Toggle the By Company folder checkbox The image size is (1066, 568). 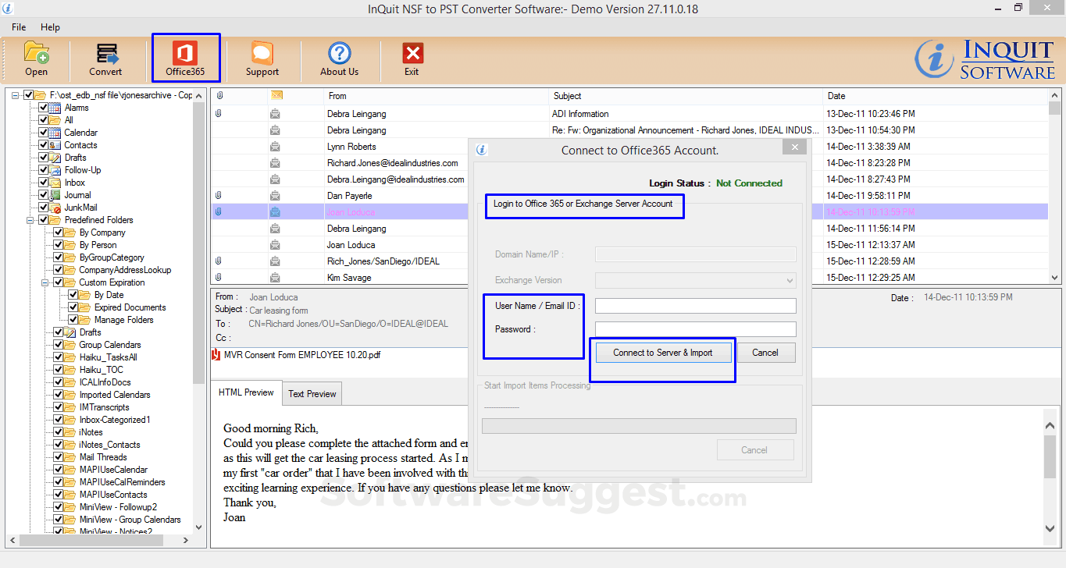(59, 233)
